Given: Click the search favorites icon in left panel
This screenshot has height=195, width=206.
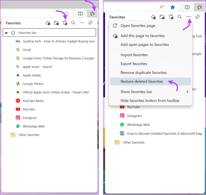Looking at the screenshot, I should (x=73, y=23).
